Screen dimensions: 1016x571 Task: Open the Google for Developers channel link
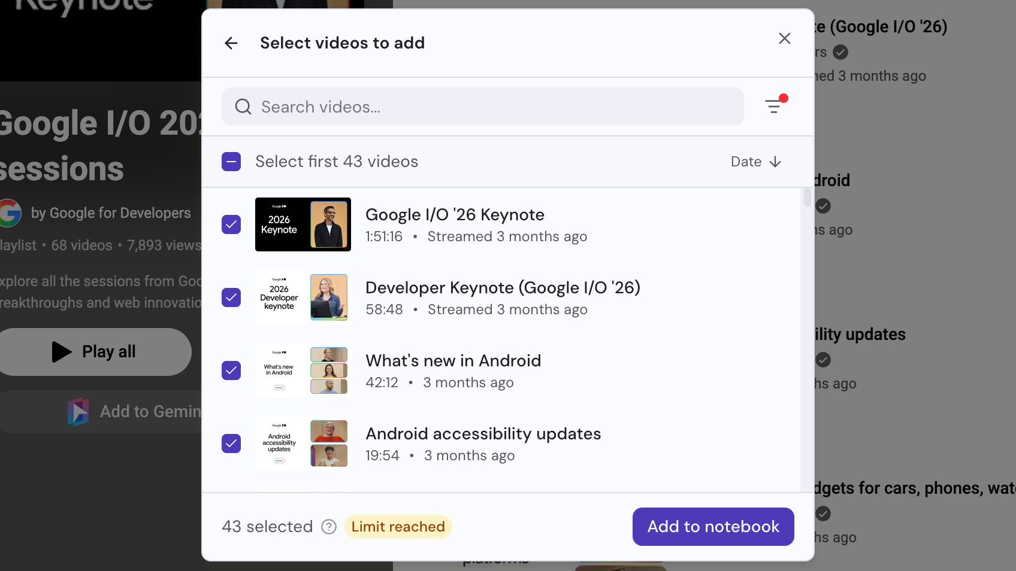[x=111, y=213]
